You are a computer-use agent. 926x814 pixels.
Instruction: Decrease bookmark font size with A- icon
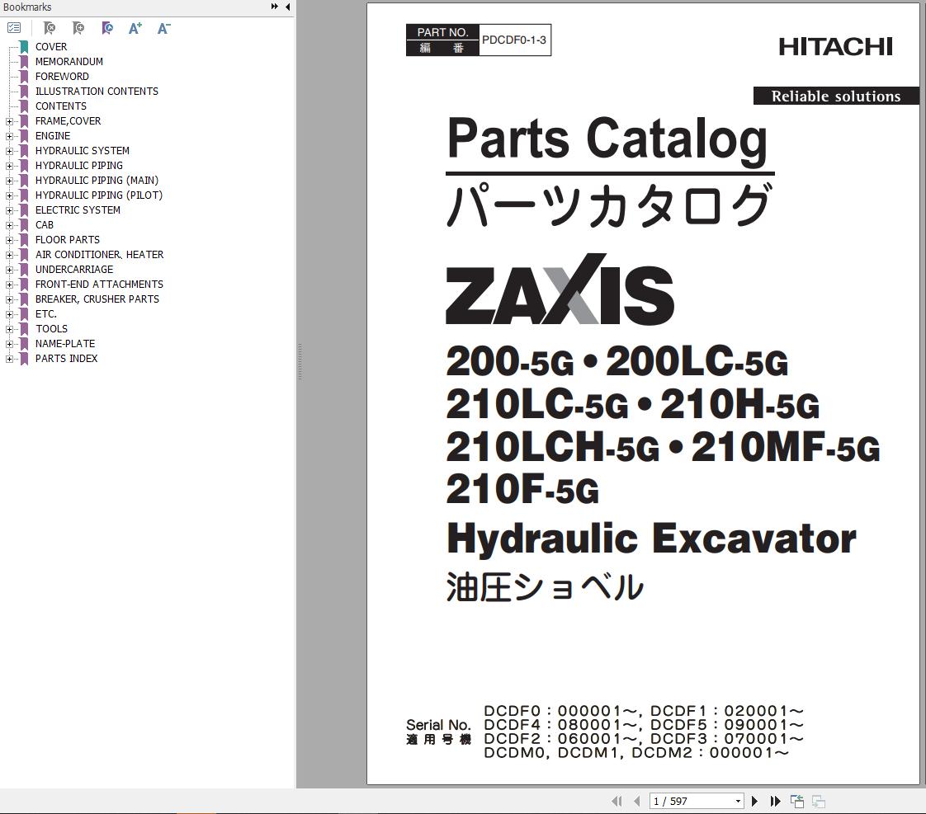click(x=163, y=28)
